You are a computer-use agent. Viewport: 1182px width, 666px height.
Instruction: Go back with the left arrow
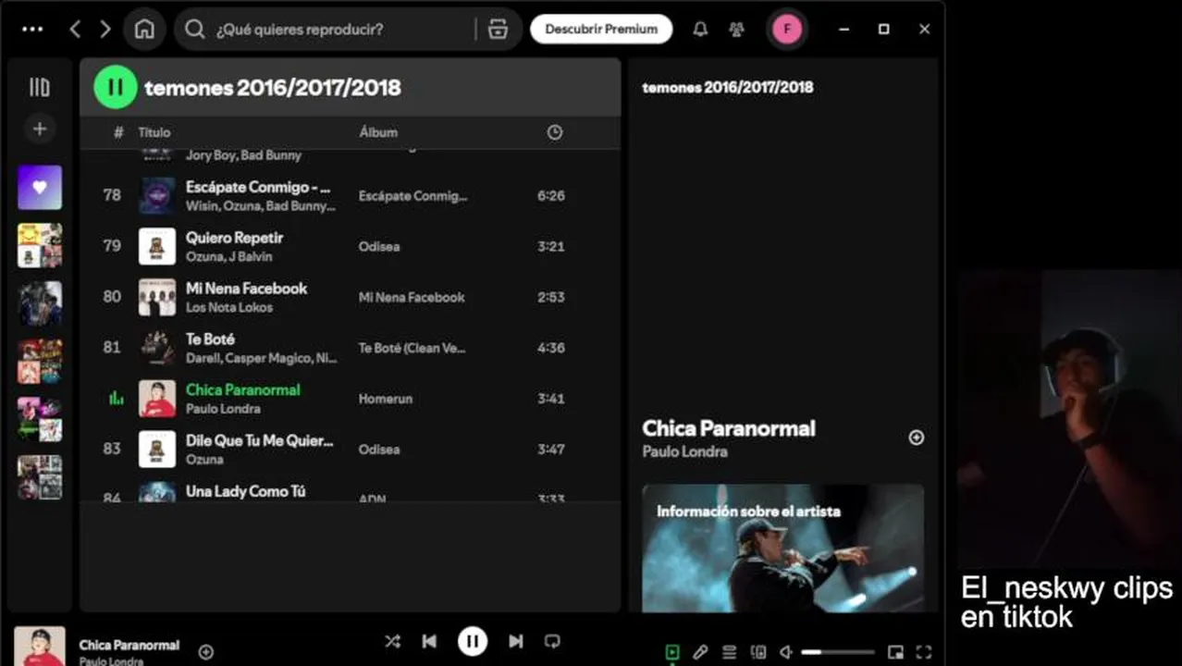tap(76, 29)
